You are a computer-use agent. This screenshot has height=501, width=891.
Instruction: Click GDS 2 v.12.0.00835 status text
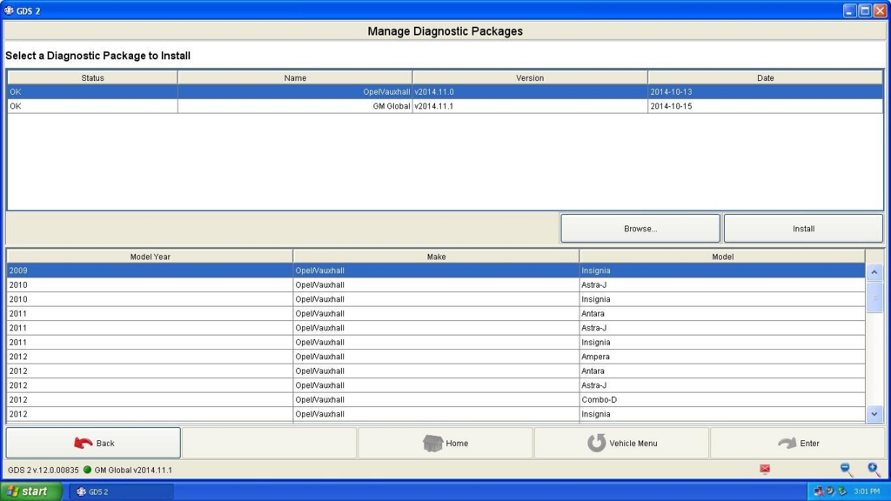tap(44, 470)
